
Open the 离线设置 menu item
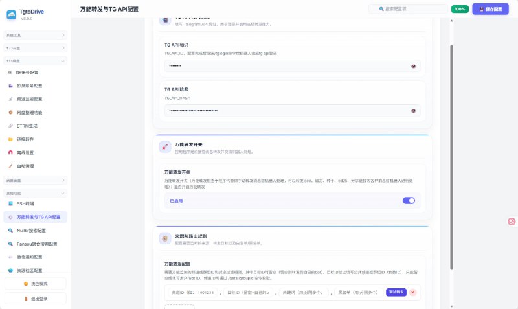[x=36, y=153]
